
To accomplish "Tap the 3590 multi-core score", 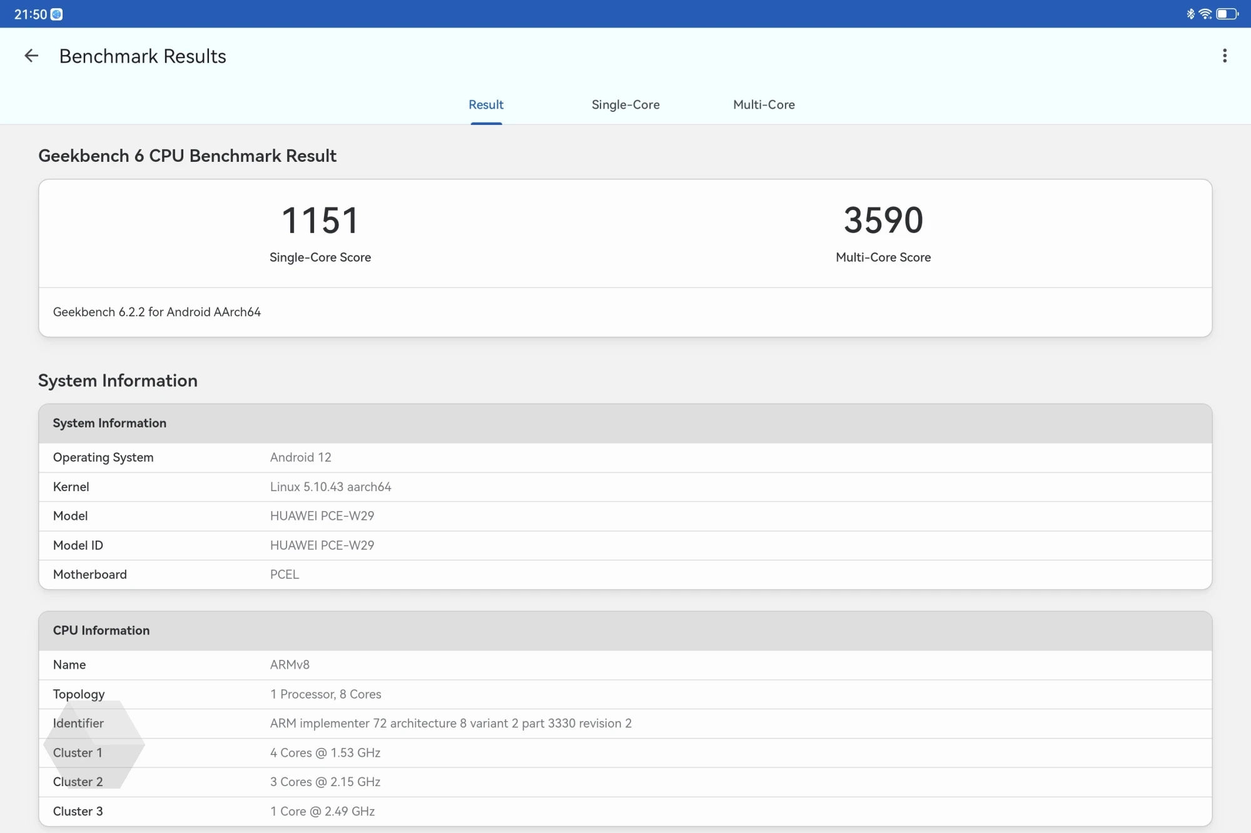I will [x=883, y=221].
